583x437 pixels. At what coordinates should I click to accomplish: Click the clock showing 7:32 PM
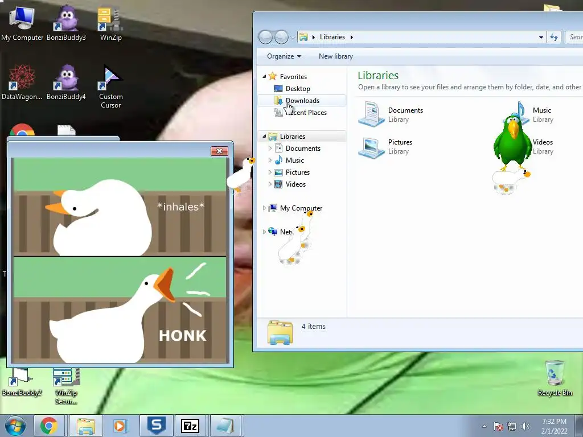point(554,426)
